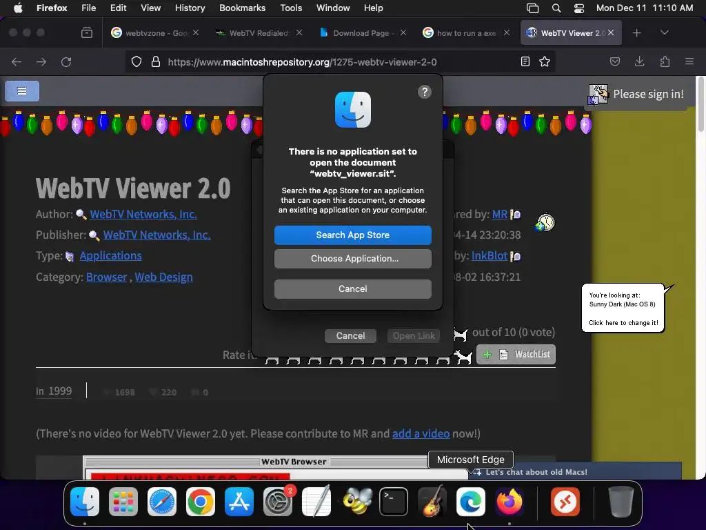Click the dimmed Open Link button
Screen dimensions: 706x530
tap(414, 336)
